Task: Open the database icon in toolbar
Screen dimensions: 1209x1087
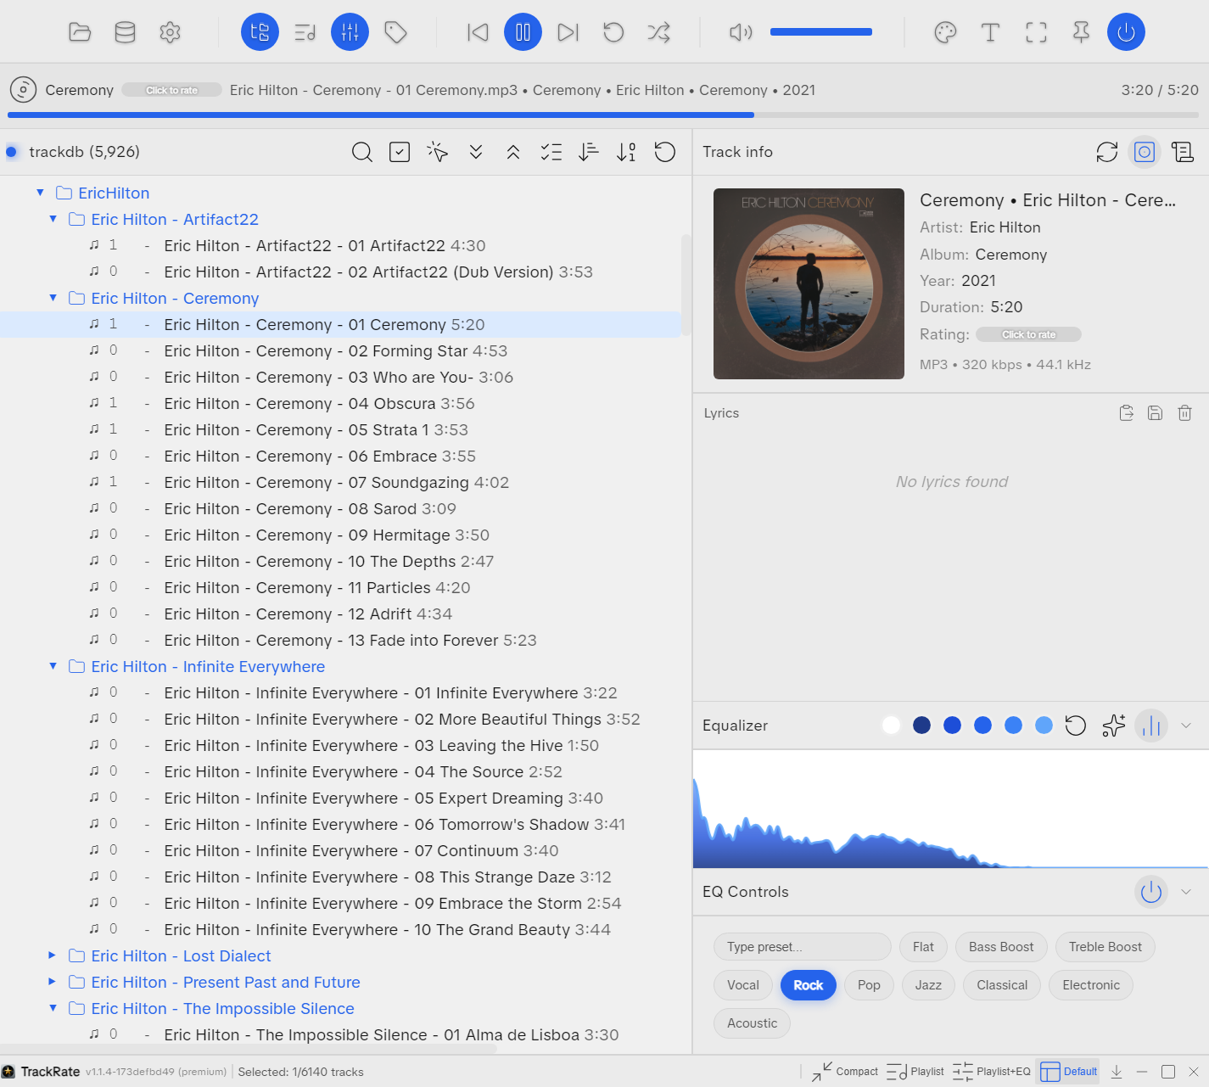Action: click(x=125, y=33)
